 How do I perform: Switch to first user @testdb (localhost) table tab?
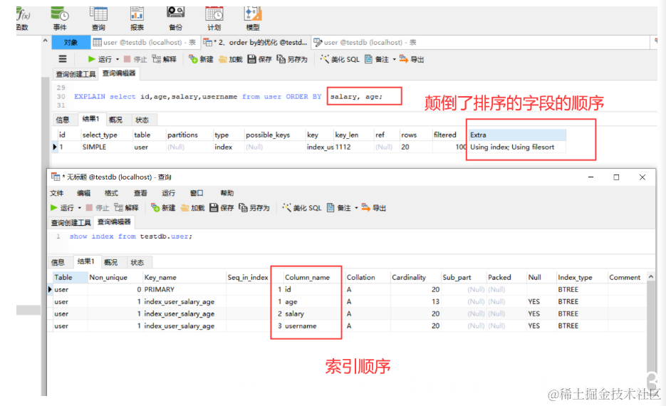145,43
